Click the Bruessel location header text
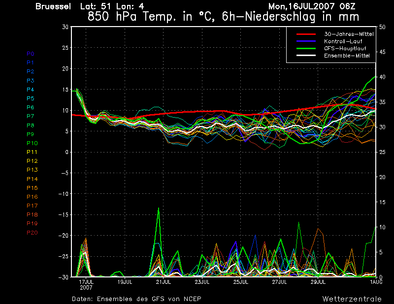 53,6
